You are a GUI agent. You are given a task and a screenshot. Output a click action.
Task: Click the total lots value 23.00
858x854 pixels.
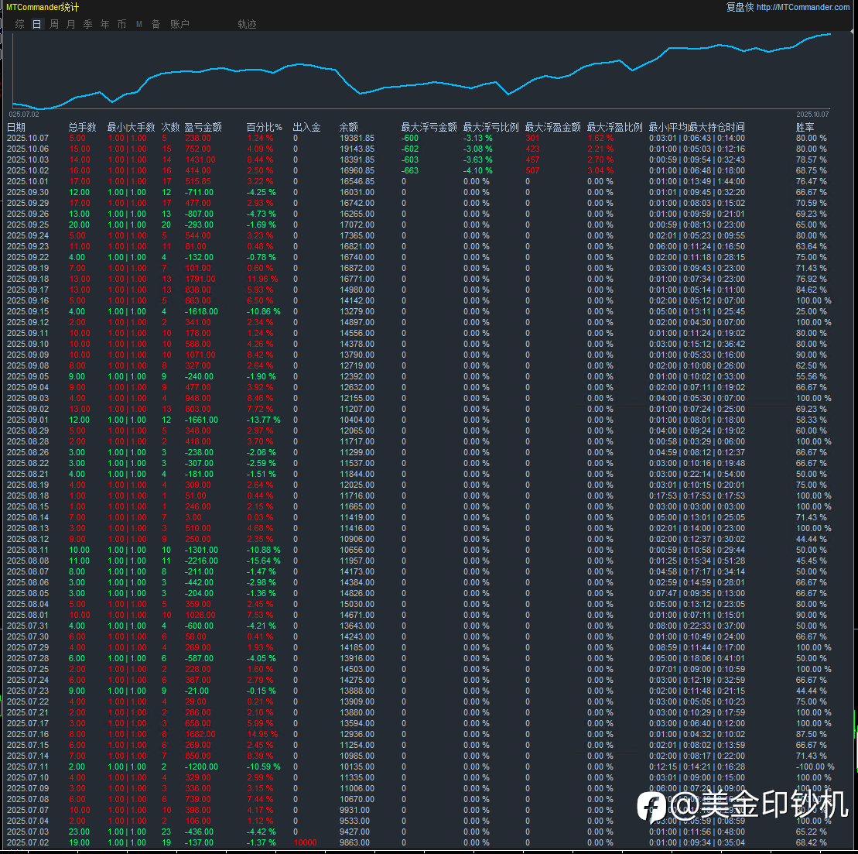(80, 832)
